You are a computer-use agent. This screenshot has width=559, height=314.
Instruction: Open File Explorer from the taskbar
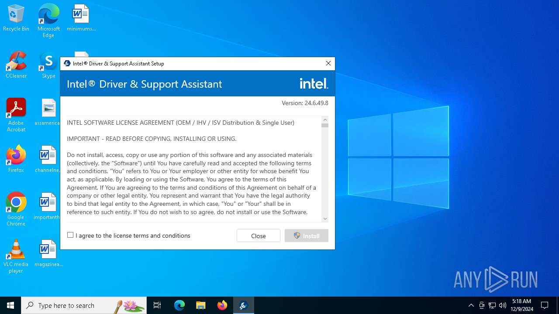click(x=201, y=305)
